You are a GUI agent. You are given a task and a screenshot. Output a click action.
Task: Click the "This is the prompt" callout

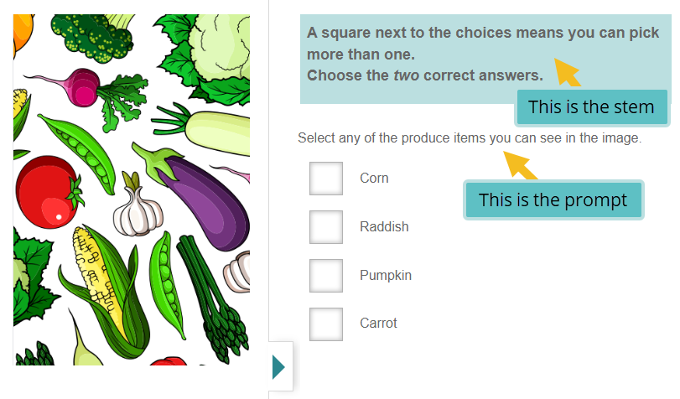[553, 201]
